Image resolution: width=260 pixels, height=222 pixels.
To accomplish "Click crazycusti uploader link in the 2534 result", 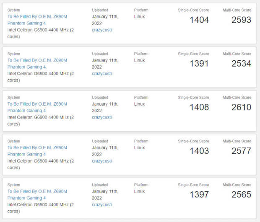I will (x=101, y=74).
